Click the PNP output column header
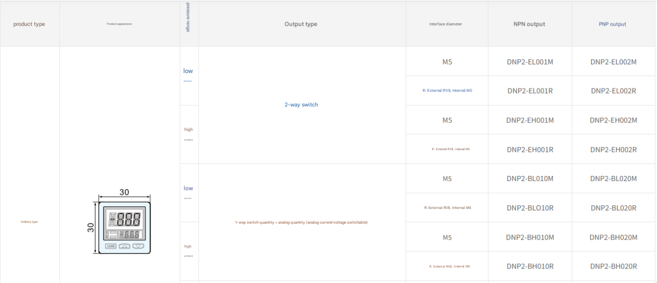The width and height of the screenshot is (657, 283). click(613, 24)
